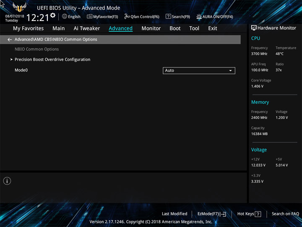The image size is (302, 227).
Task: Open Qfan Control fan icon
Action: point(127,16)
